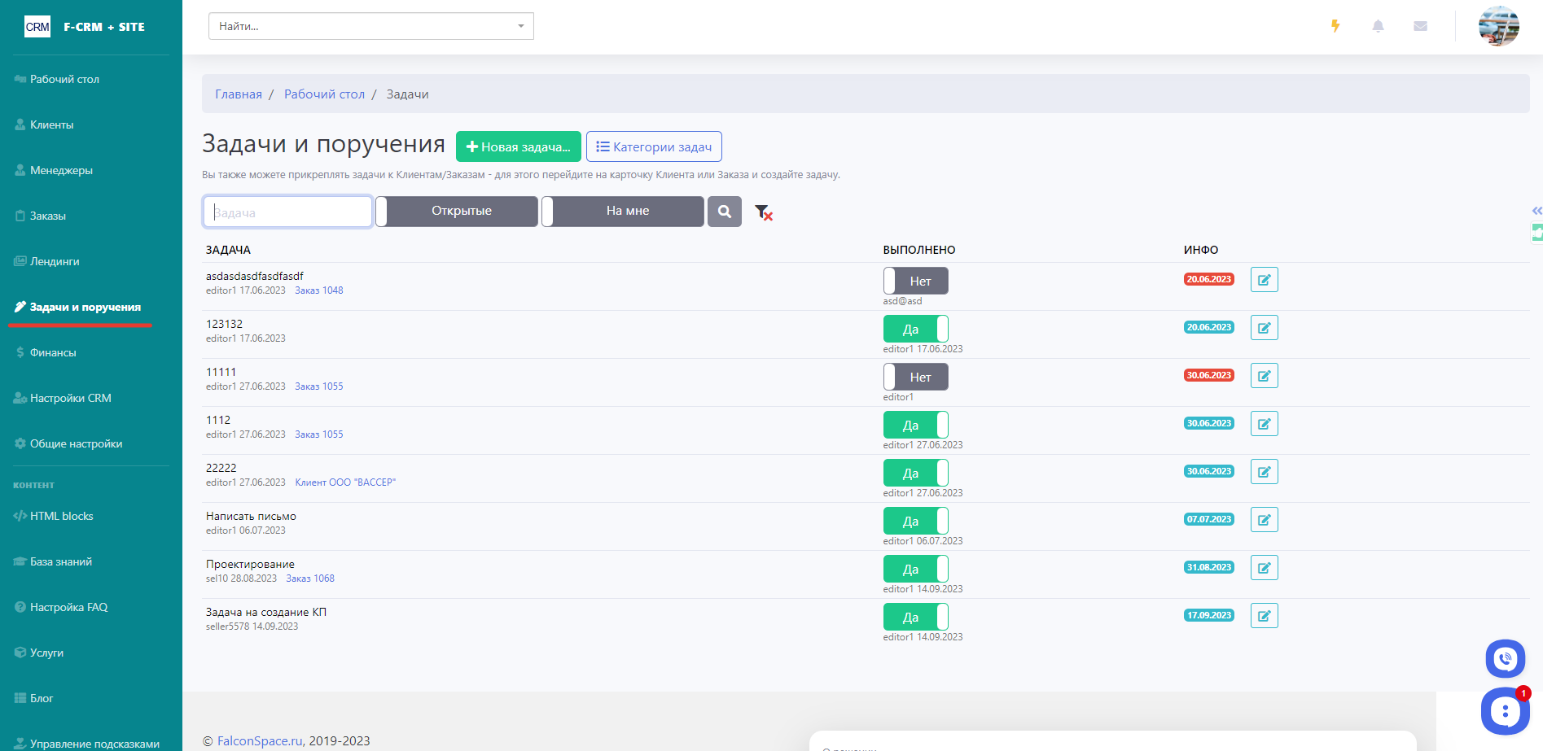Click the magnifier search button beside filters
Screen dimensions: 1543x751
point(724,212)
